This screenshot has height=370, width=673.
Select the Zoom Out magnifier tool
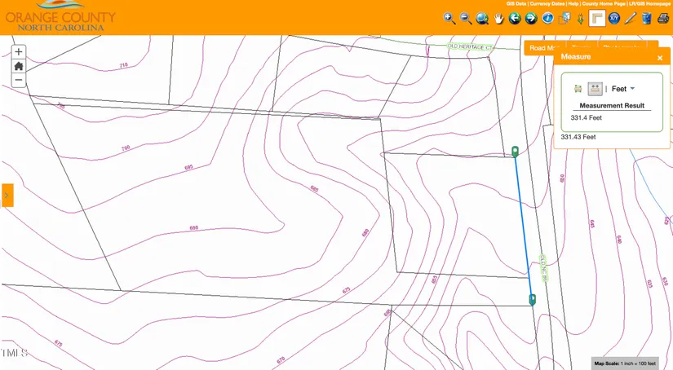(466, 18)
